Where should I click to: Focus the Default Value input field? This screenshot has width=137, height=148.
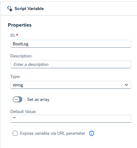point(71,119)
